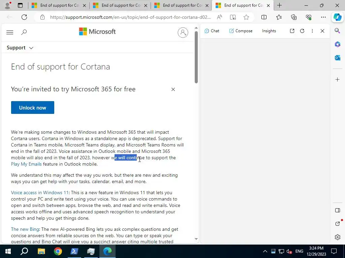
Task: Switch to the Compose tab
Action: (241, 31)
